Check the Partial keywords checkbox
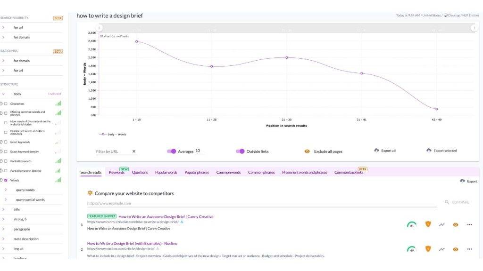 tap(6, 161)
